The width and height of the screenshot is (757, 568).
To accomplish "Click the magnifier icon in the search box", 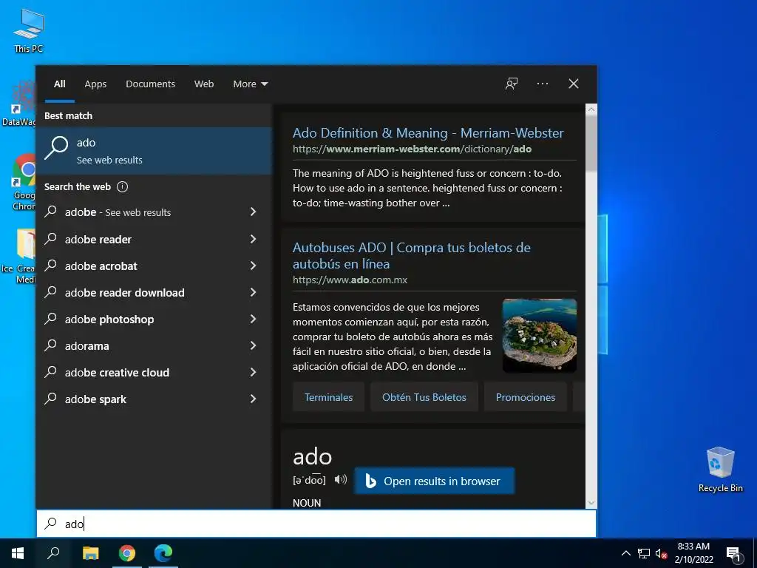I will (x=51, y=524).
